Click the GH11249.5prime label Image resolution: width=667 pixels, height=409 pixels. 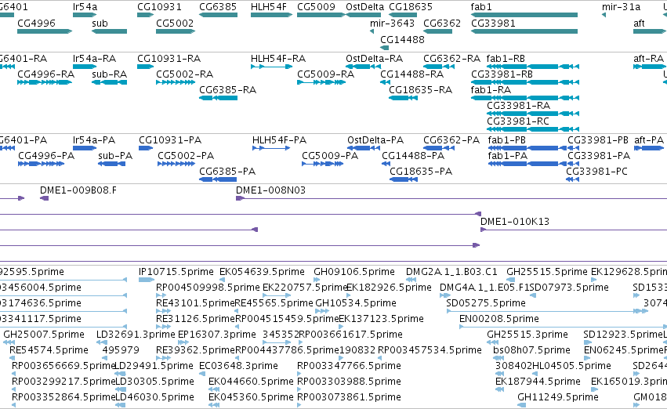click(558, 397)
